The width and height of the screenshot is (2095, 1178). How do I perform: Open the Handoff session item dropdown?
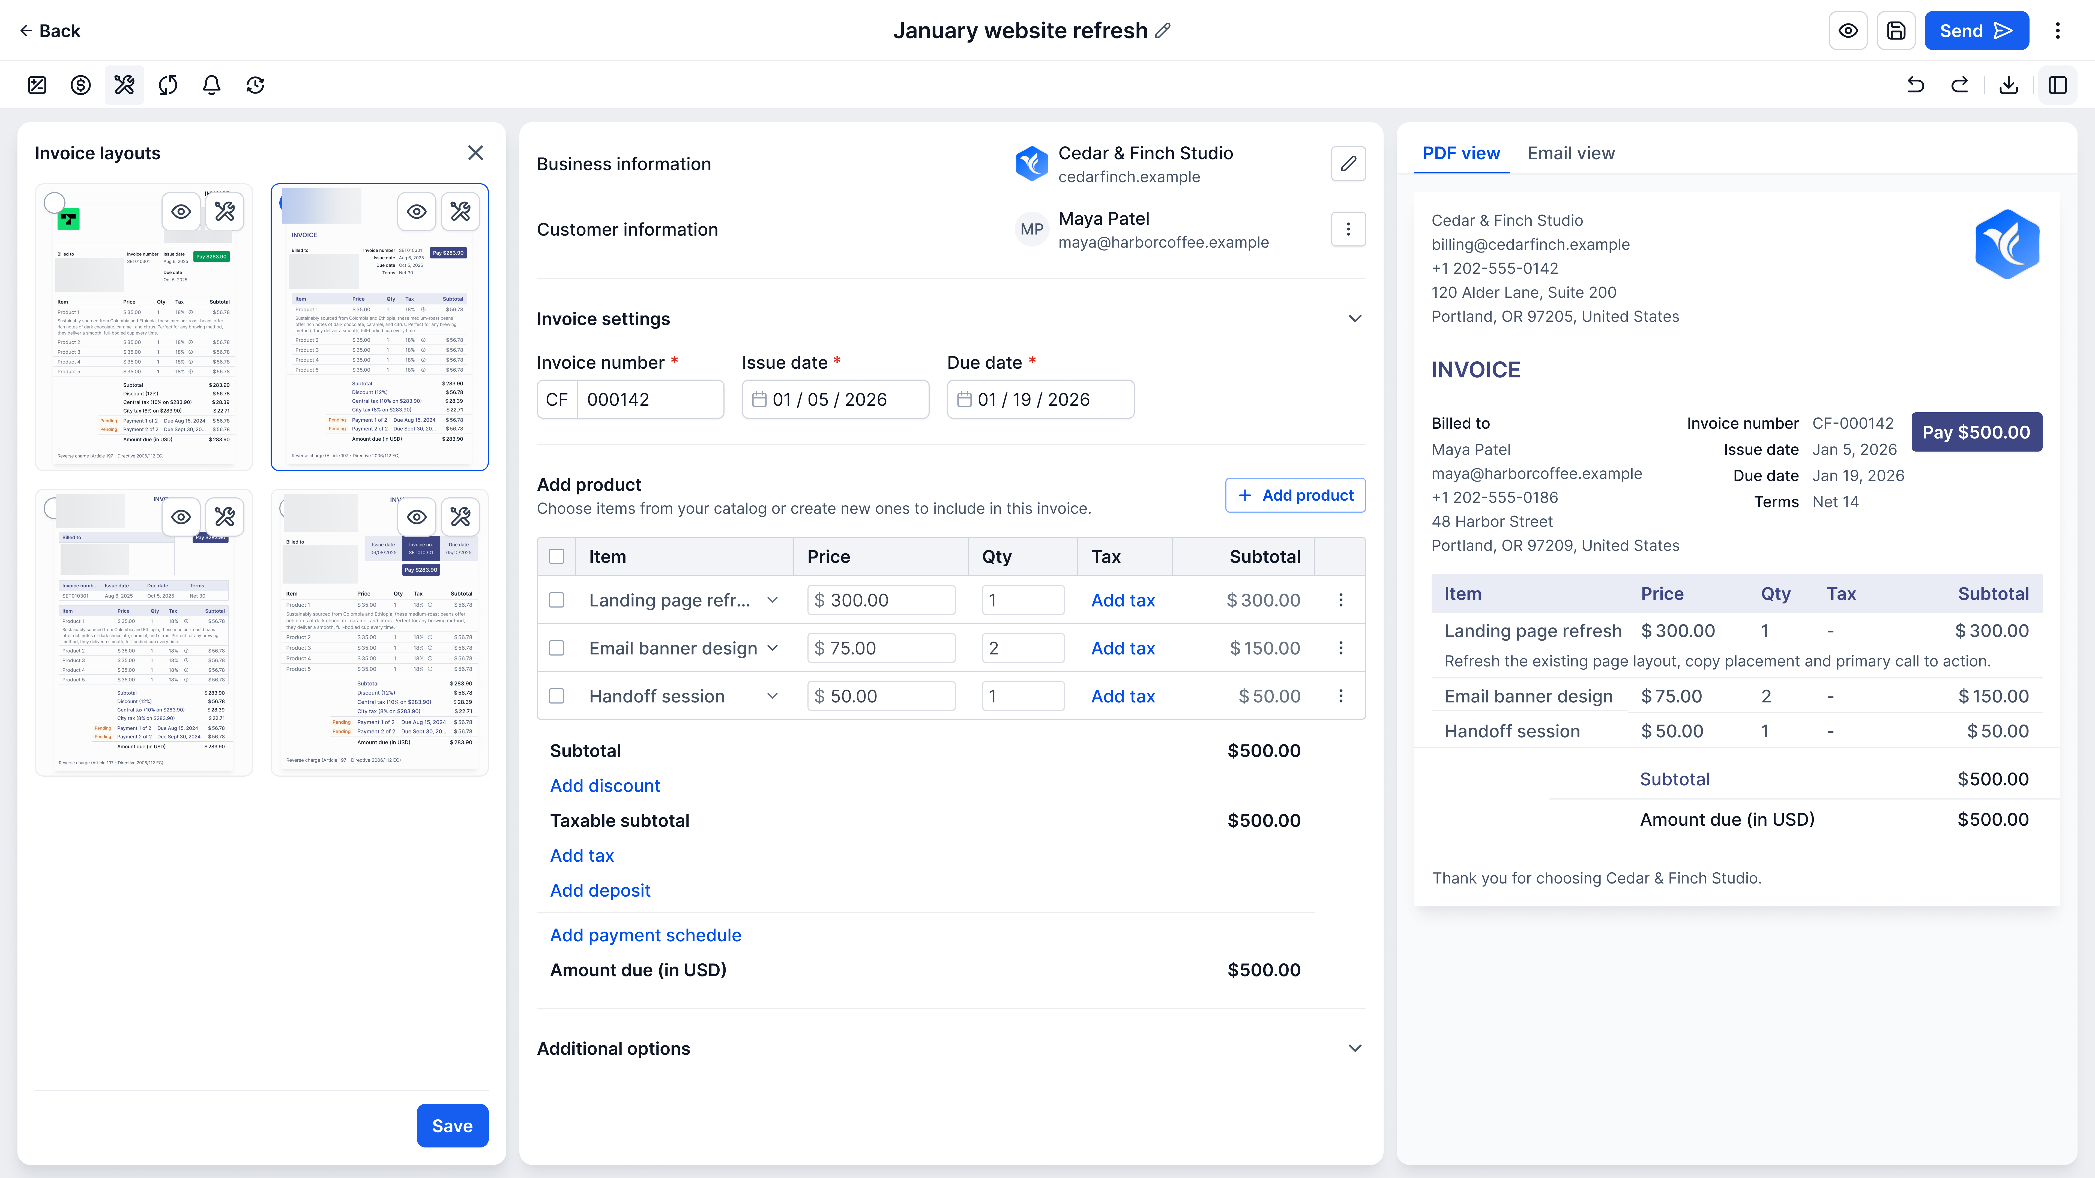(x=773, y=696)
